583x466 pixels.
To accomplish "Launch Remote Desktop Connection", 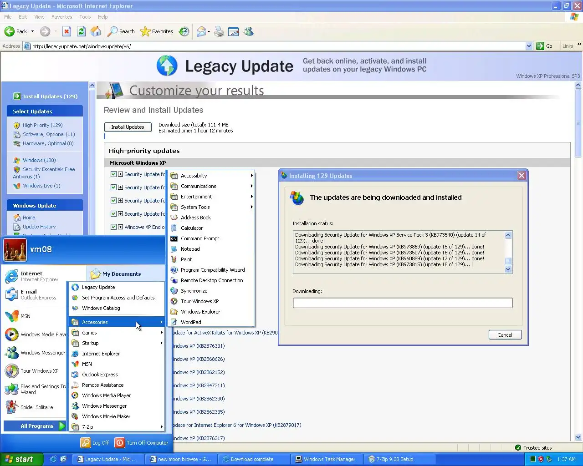I will [x=211, y=280].
